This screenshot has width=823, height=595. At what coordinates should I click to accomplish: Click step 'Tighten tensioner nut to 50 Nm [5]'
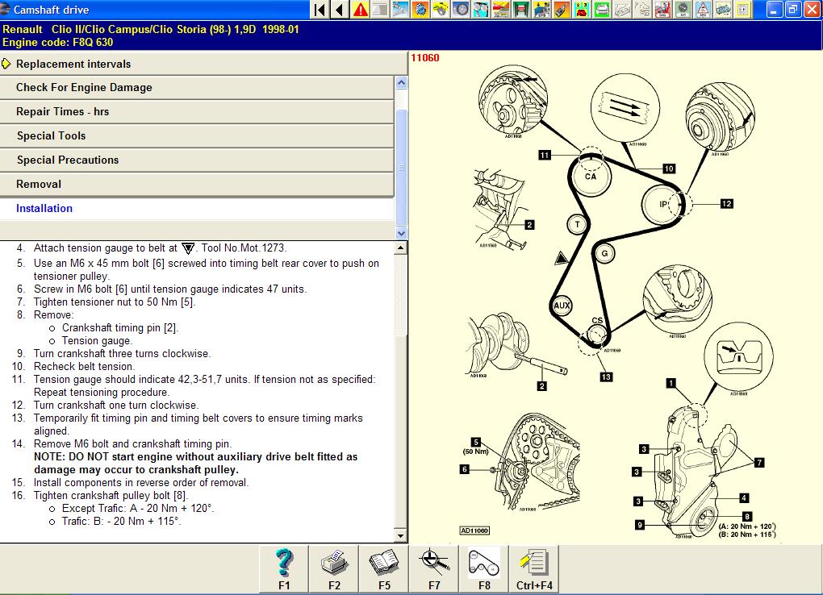point(115,302)
